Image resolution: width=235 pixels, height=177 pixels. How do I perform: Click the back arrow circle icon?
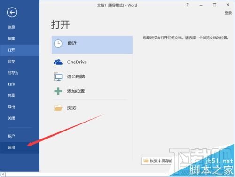[x=12, y=12]
